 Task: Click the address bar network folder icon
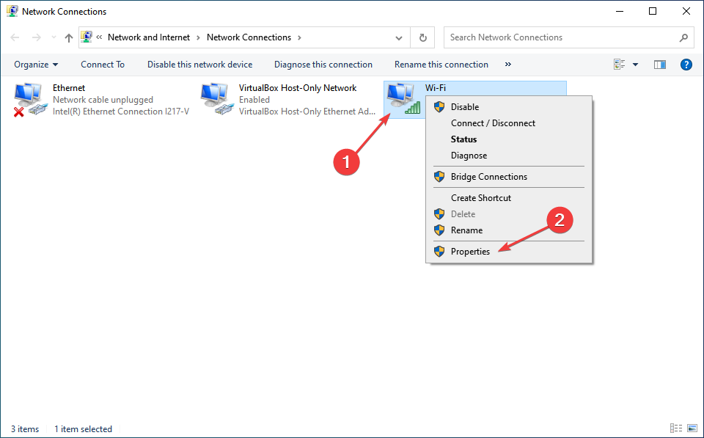[x=87, y=37]
